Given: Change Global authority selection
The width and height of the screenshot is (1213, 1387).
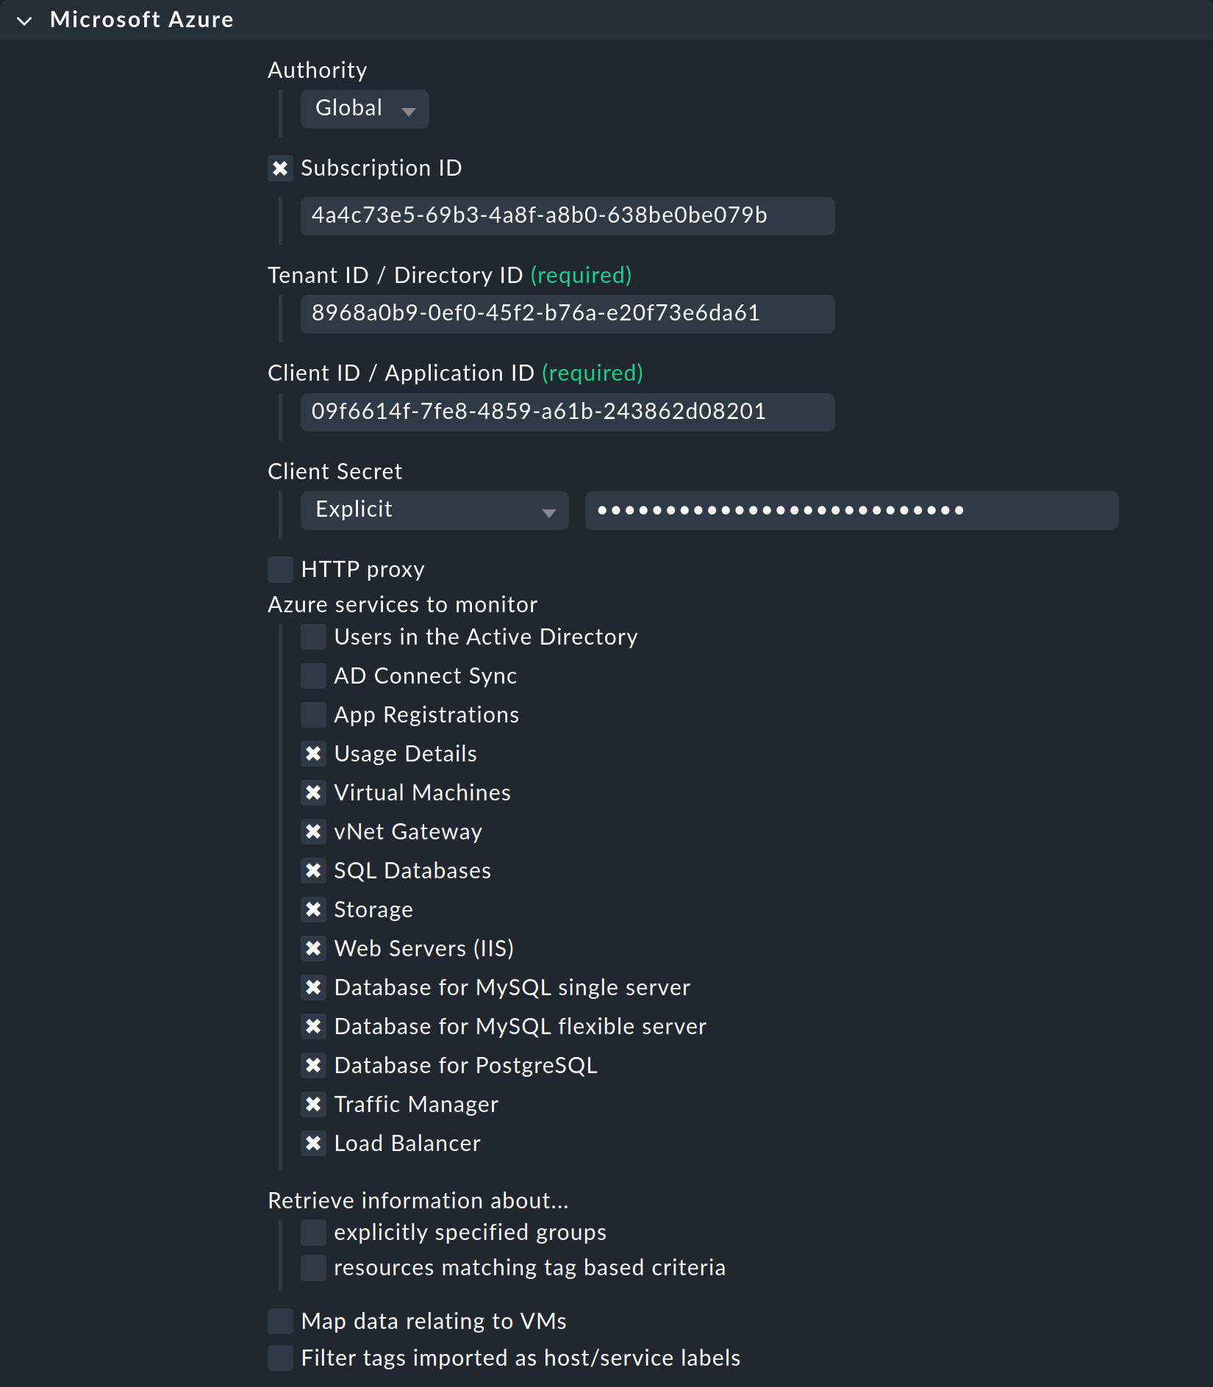Looking at the screenshot, I should [x=364, y=108].
